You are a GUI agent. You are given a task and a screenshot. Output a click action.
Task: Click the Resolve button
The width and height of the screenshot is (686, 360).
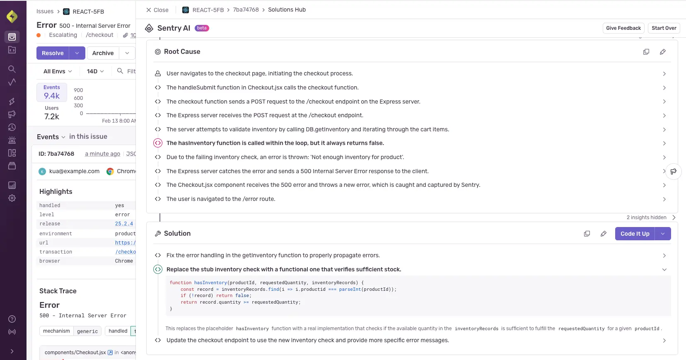[53, 53]
